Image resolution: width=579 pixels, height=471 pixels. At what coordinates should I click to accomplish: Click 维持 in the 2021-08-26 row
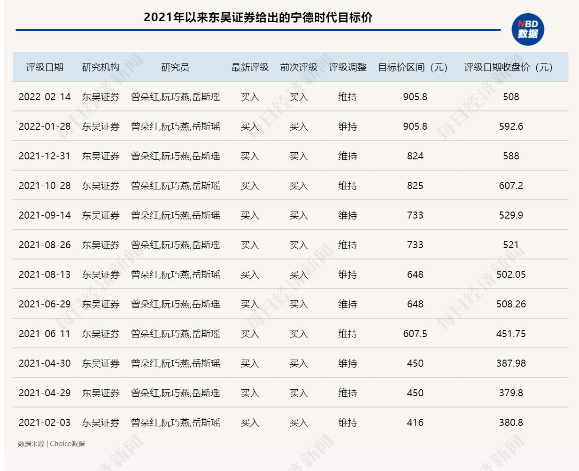pyautogui.click(x=347, y=245)
